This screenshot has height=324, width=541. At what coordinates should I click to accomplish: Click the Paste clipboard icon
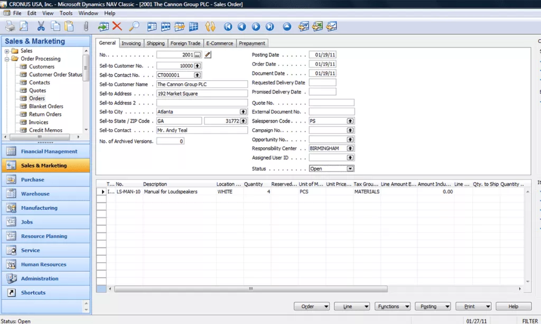[69, 26]
